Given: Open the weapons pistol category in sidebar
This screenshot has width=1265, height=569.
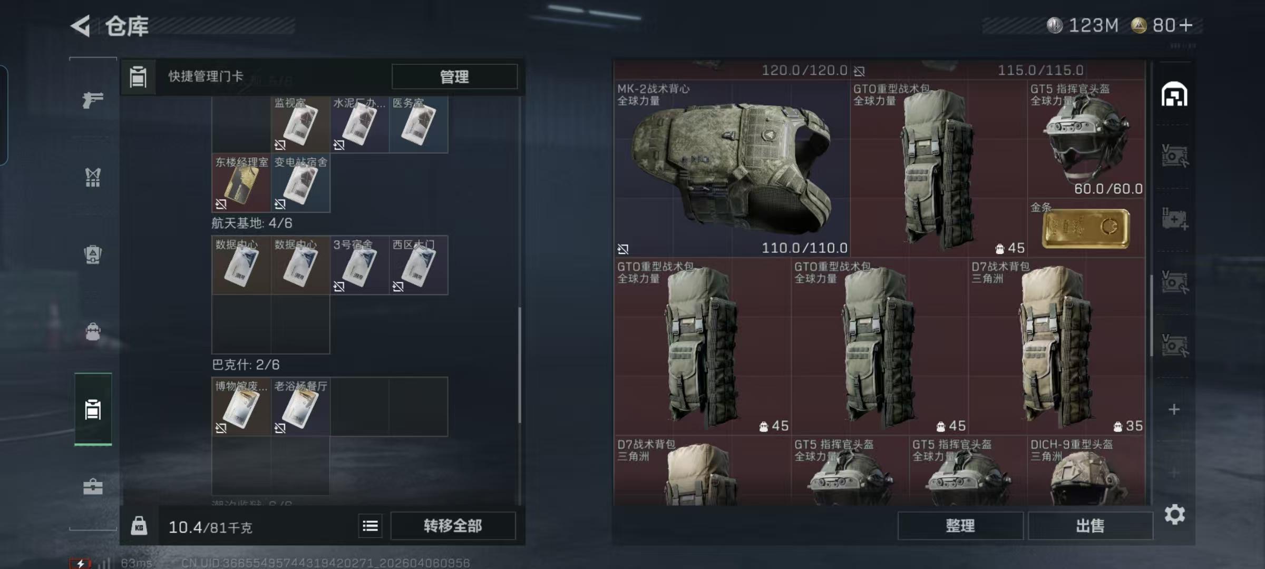Looking at the screenshot, I should pyautogui.click(x=93, y=100).
